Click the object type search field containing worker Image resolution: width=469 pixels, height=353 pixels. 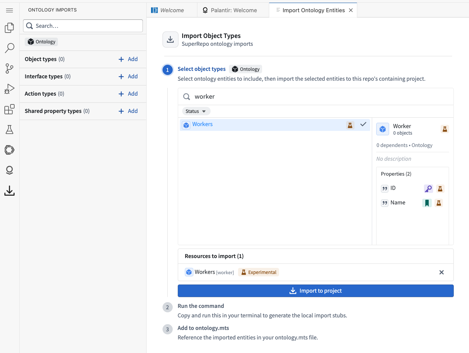point(316,97)
